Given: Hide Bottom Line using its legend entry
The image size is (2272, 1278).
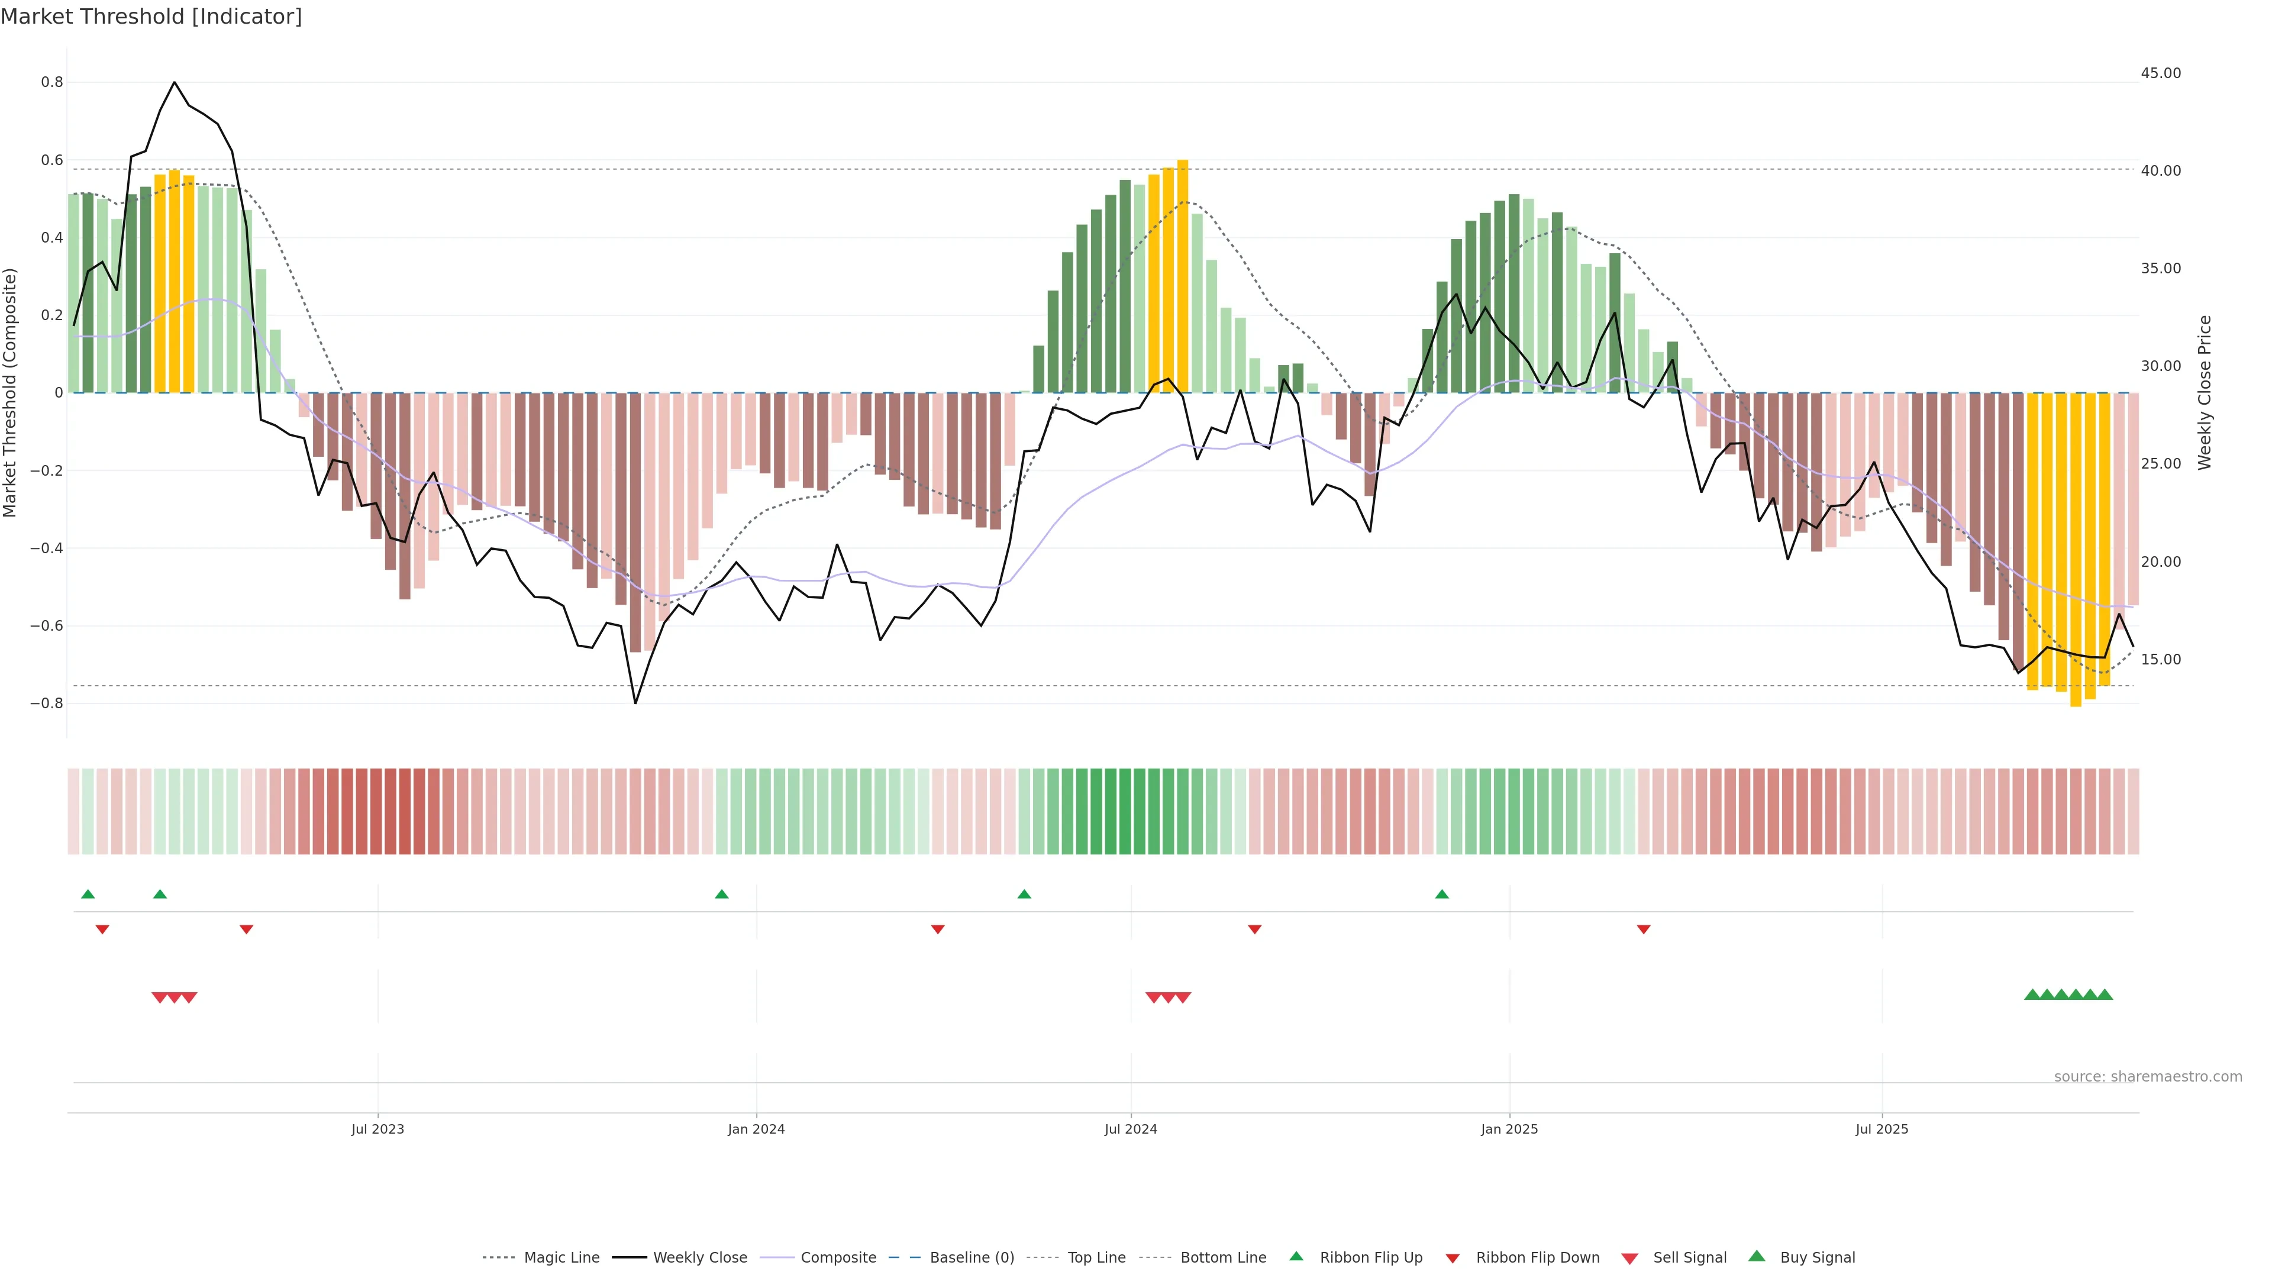Looking at the screenshot, I should [x=1222, y=1258].
